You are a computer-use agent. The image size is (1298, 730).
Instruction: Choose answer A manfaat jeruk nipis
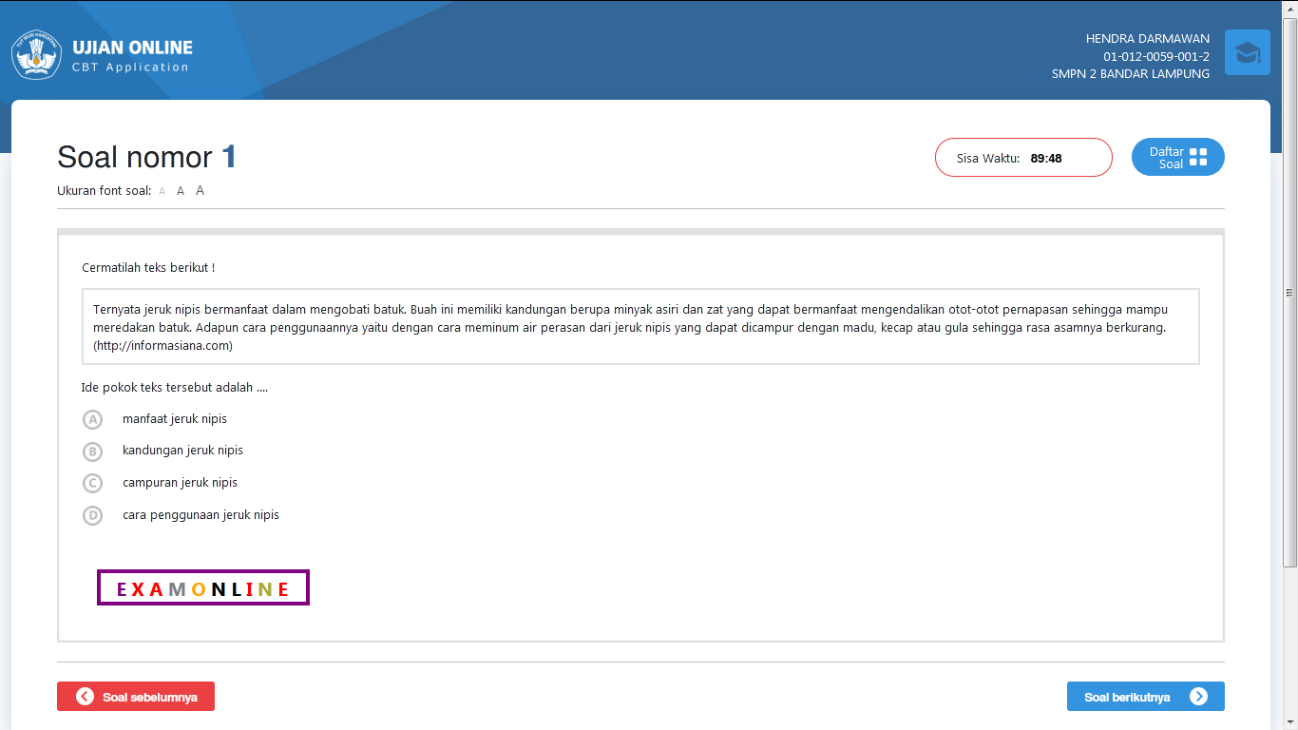click(x=93, y=419)
